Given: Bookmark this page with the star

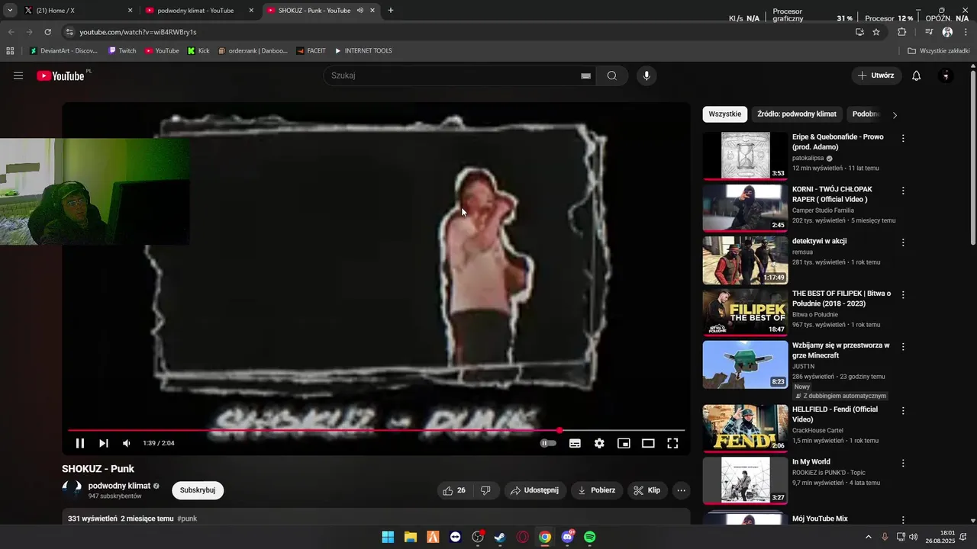Looking at the screenshot, I should [x=876, y=32].
